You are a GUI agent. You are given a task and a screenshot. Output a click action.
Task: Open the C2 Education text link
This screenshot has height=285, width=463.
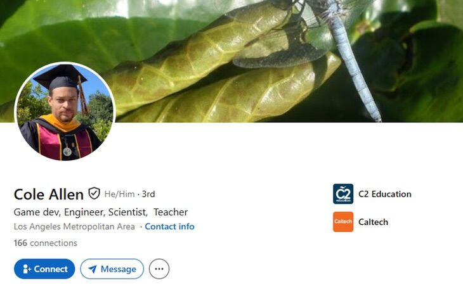pos(385,194)
